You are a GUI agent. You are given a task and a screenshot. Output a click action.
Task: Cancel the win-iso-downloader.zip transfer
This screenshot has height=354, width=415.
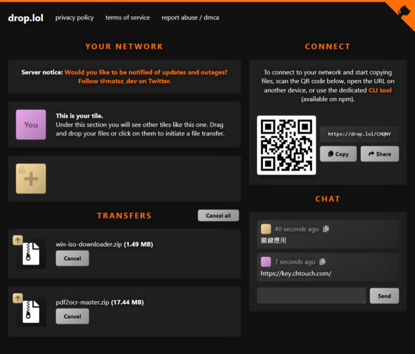[x=72, y=258]
